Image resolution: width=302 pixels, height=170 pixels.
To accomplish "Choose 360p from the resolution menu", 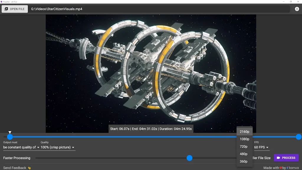I will 243,161.
